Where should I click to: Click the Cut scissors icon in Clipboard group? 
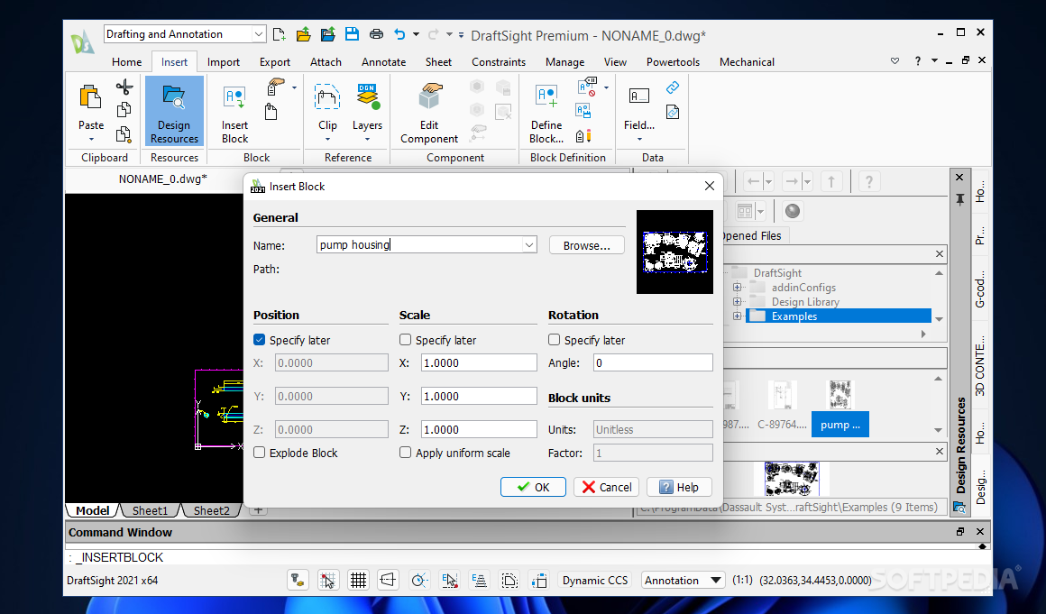point(124,87)
